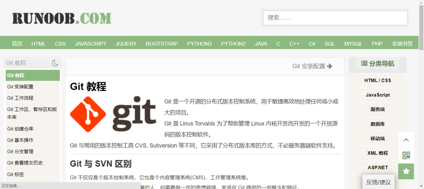Open JavaScript category in 分类导航
This screenshot has height=189, width=424.
click(x=377, y=95)
